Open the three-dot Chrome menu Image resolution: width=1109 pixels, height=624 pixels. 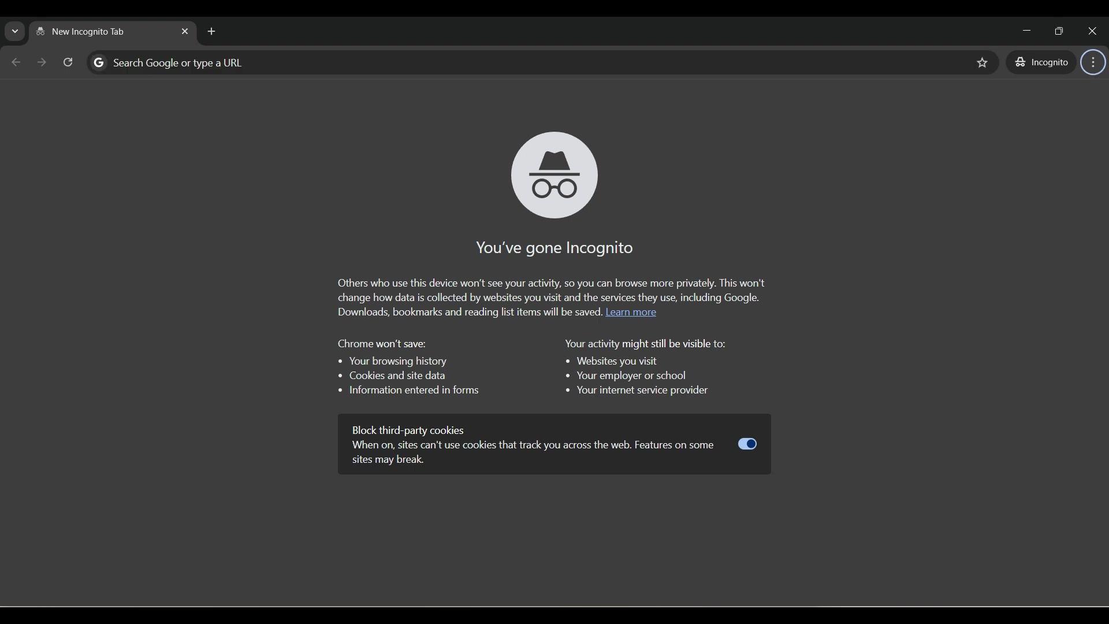click(1093, 62)
